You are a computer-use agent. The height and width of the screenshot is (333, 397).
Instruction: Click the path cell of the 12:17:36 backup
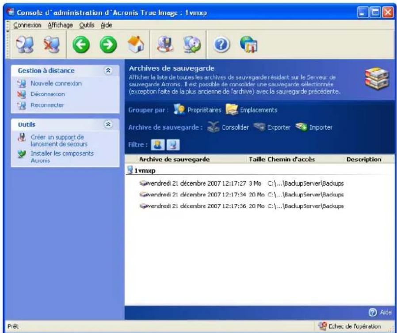(305, 206)
